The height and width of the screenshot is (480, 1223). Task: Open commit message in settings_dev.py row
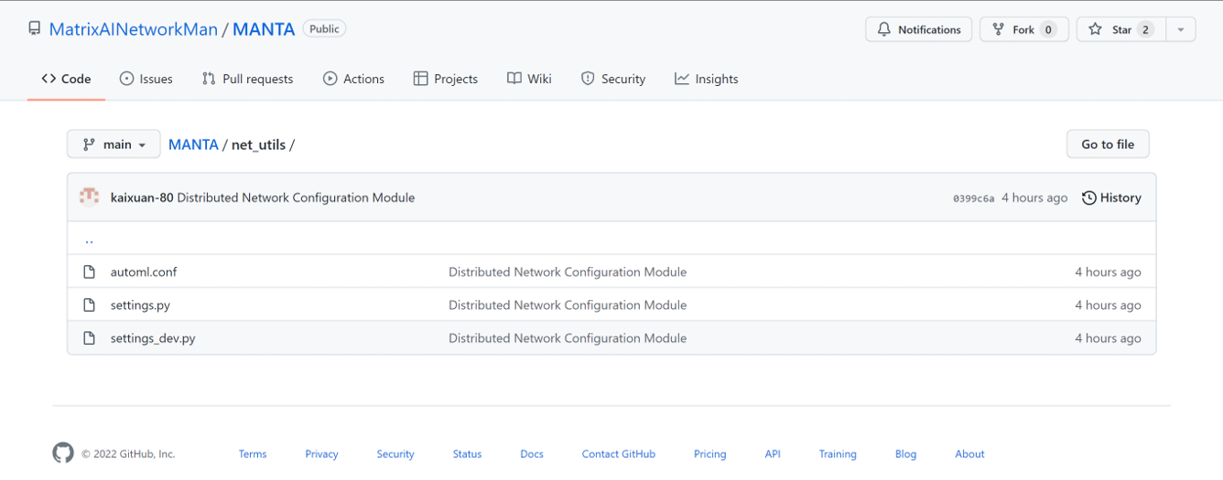click(568, 337)
